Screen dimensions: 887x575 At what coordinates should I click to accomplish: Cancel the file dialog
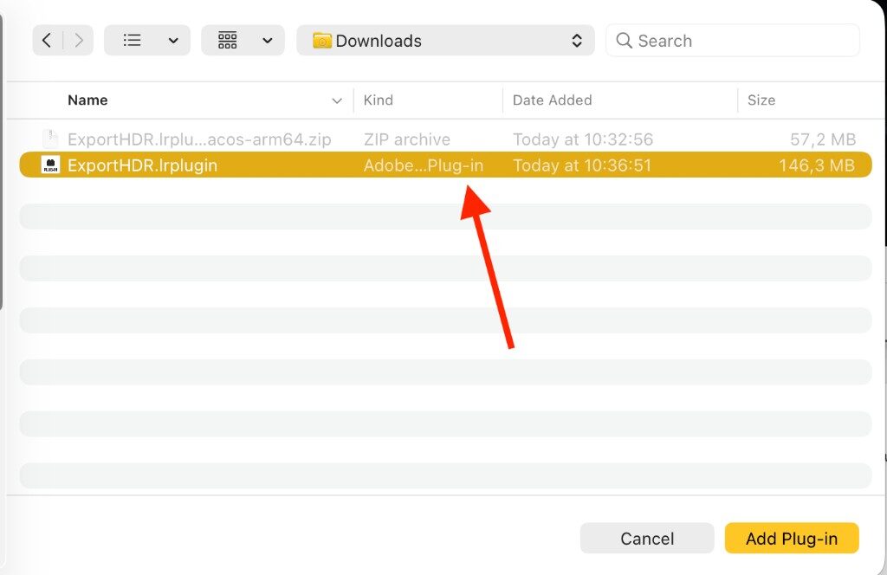click(x=647, y=539)
